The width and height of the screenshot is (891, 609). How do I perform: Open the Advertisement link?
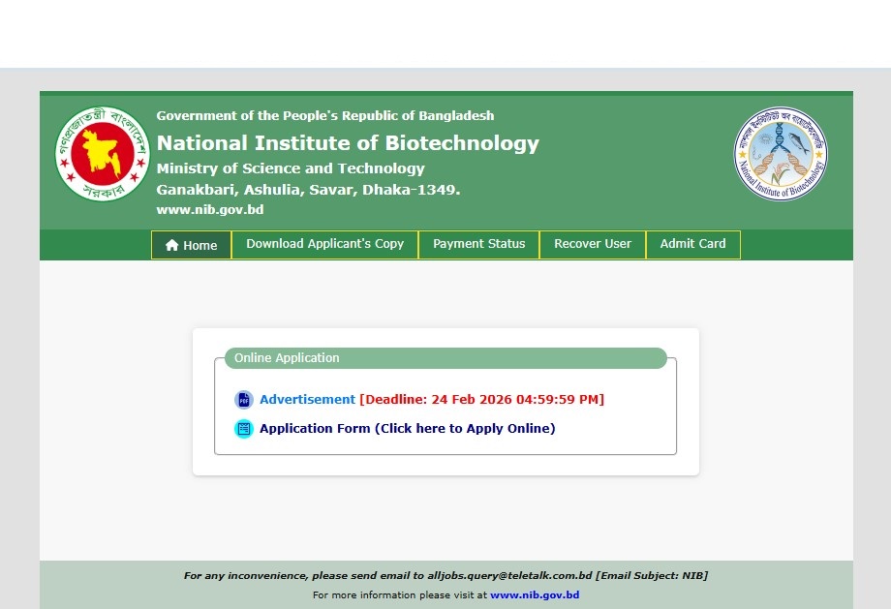click(307, 399)
